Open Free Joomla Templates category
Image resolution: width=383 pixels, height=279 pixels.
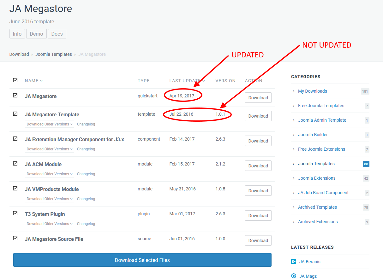coord(321,106)
